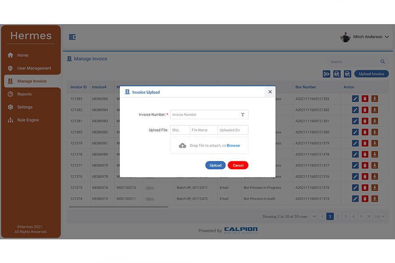The image size is (395, 263).
Task: Cancel the Invoice Upload dialog
Action: coord(238,165)
